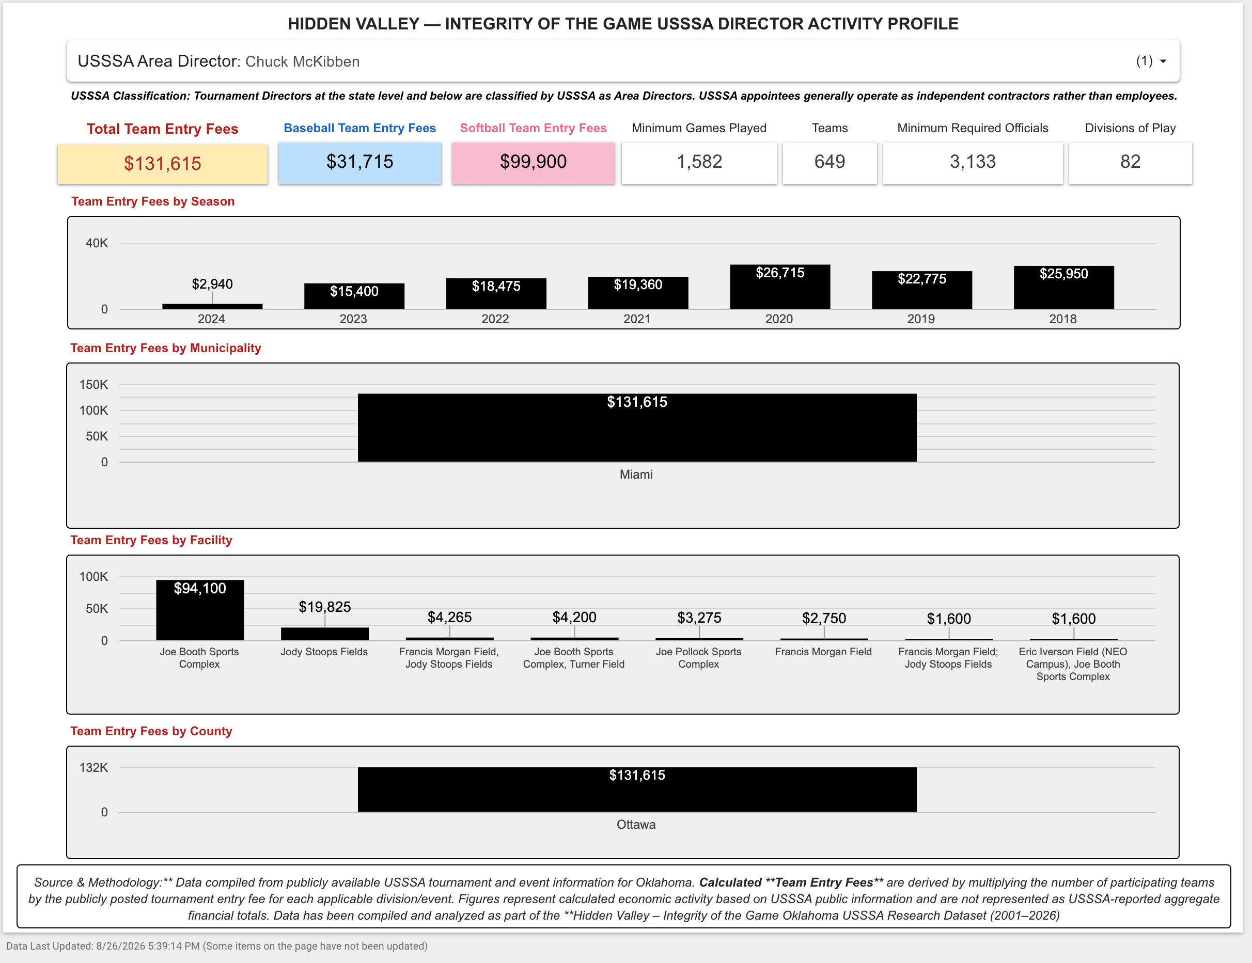
Task: Click the '40K' axis tick in season chart
Action: 97,243
